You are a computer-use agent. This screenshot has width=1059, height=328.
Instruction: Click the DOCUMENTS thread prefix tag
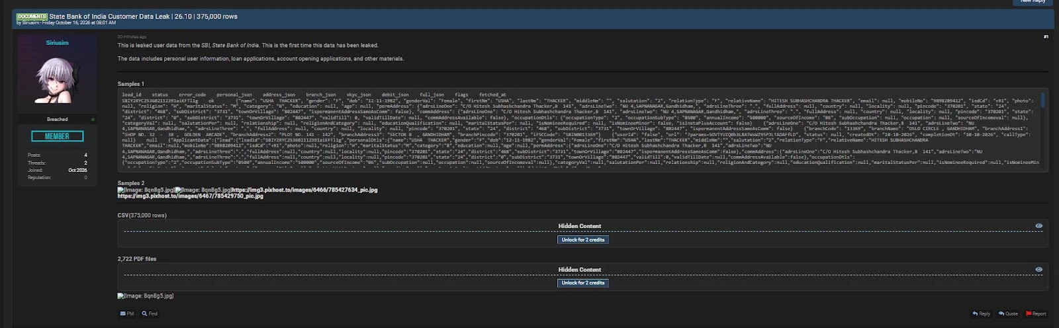pos(32,17)
